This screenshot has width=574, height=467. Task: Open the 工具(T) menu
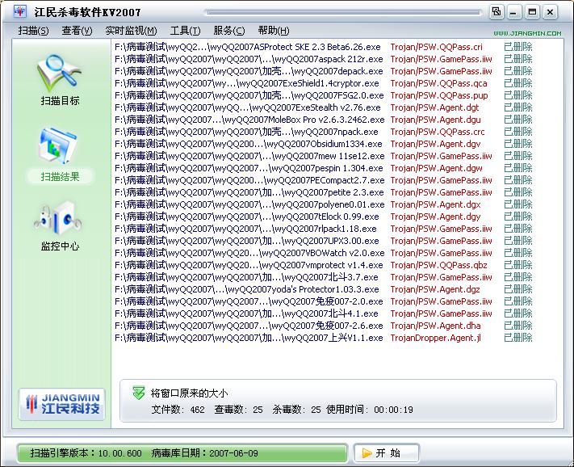185,31
